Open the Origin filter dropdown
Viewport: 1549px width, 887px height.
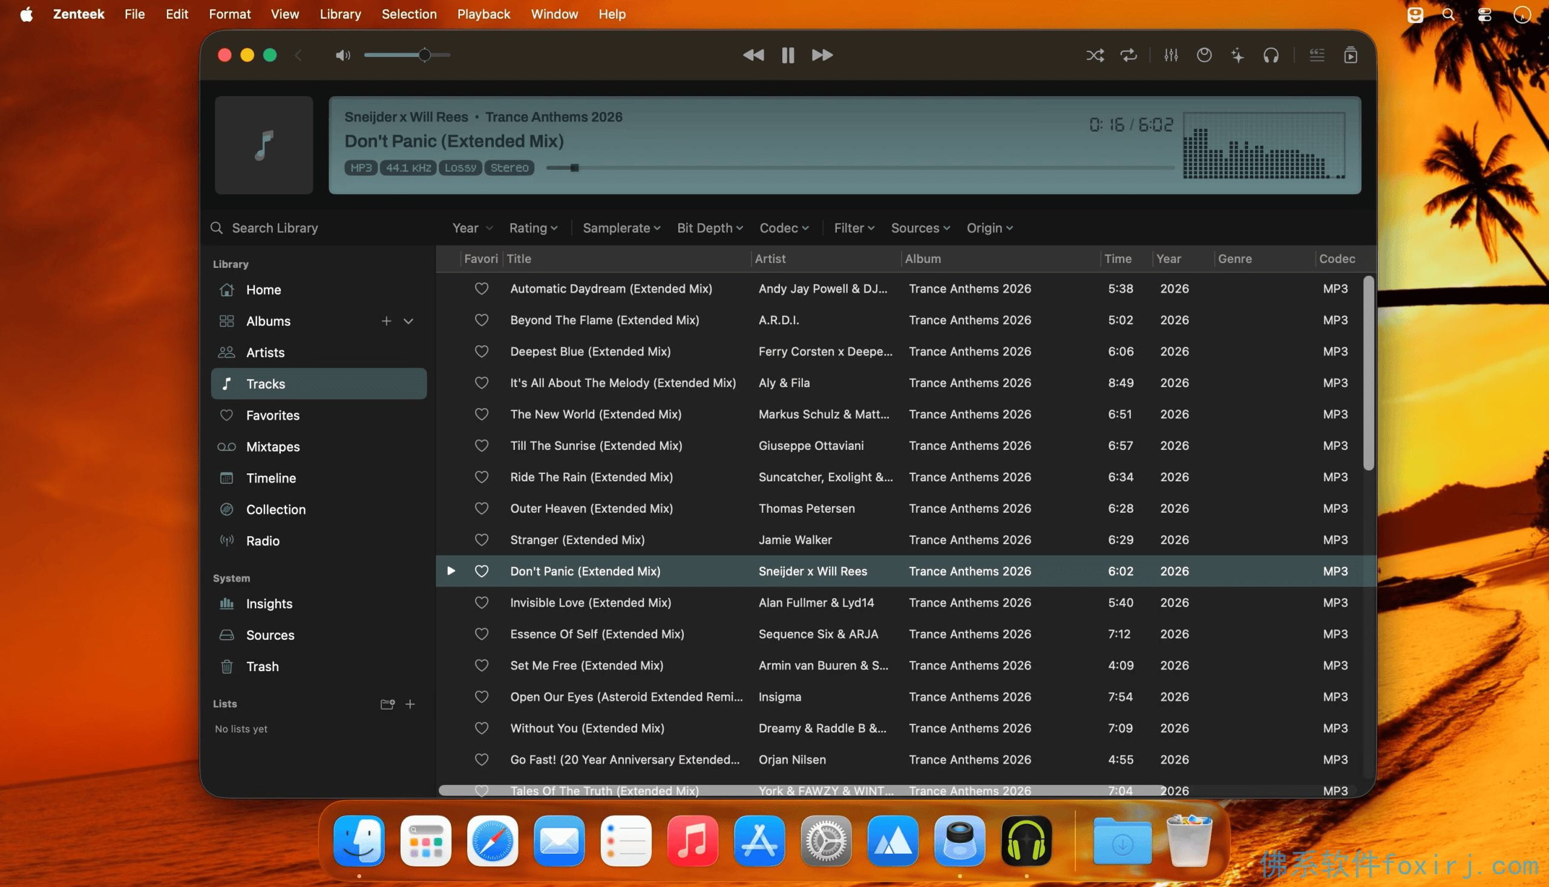click(x=989, y=228)
